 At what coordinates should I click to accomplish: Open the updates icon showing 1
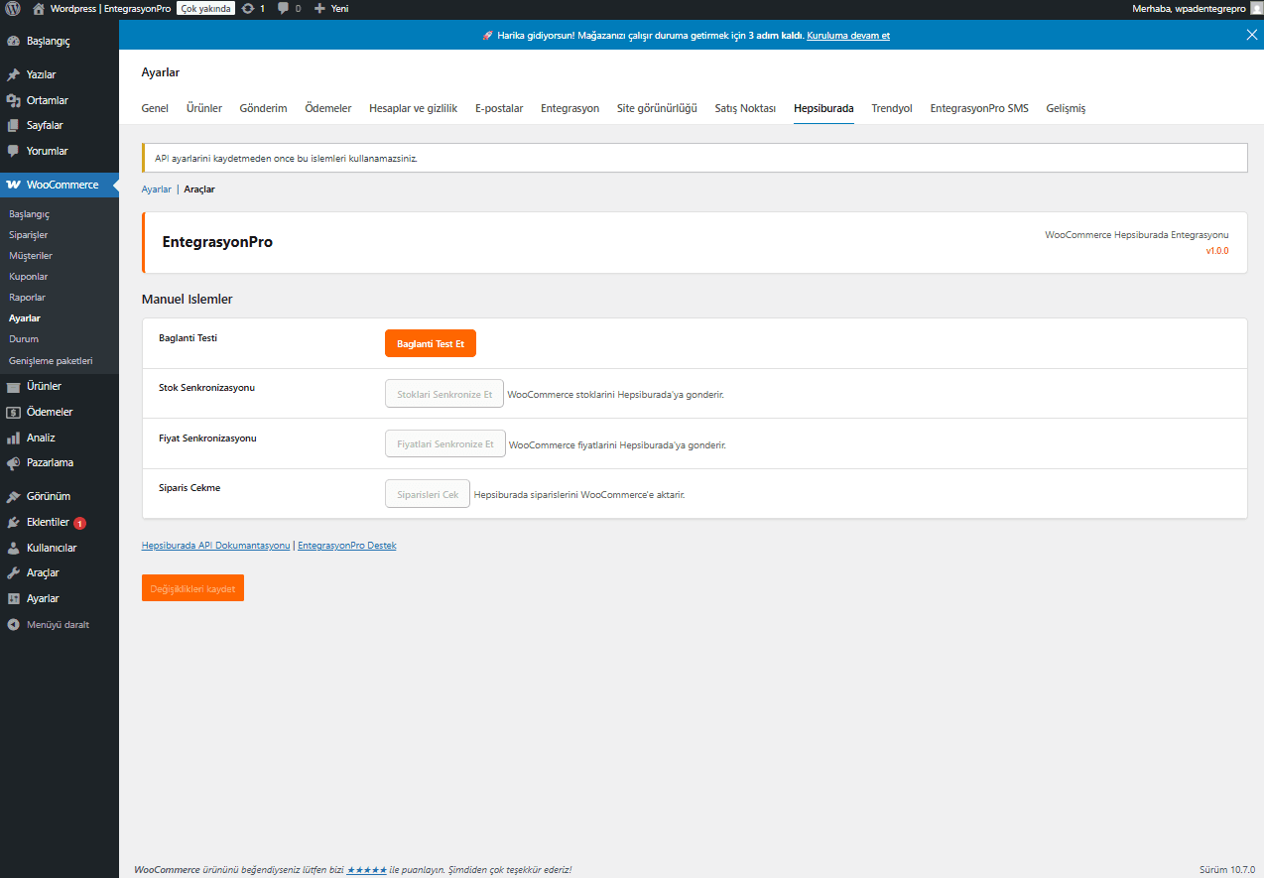(248, 8)
